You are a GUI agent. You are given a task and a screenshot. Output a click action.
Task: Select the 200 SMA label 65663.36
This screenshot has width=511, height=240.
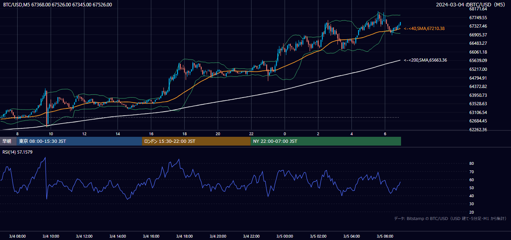425,60
